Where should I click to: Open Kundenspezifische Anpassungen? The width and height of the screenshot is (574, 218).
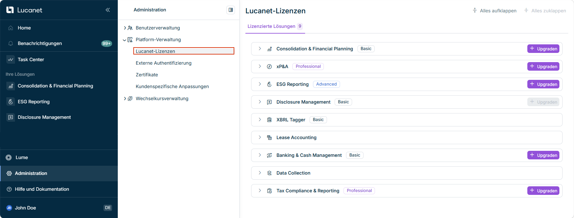pos(172,87)
